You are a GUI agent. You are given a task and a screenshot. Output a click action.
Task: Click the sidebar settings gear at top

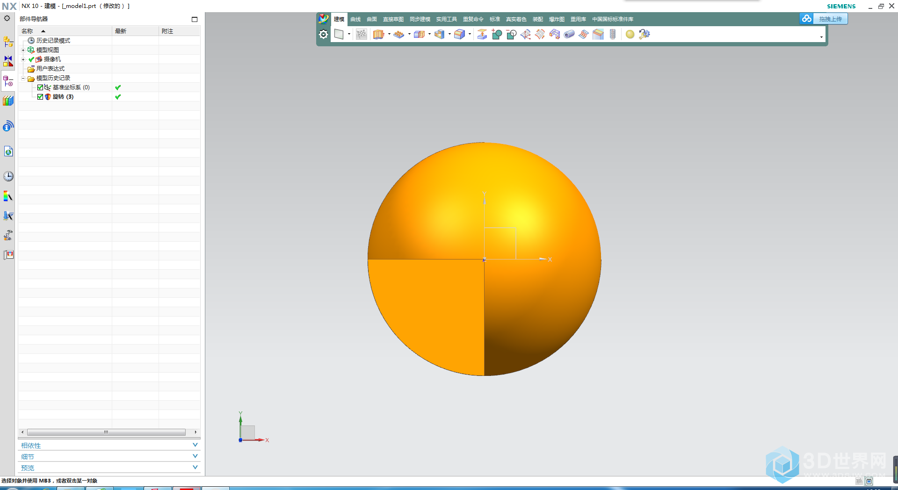7,19
